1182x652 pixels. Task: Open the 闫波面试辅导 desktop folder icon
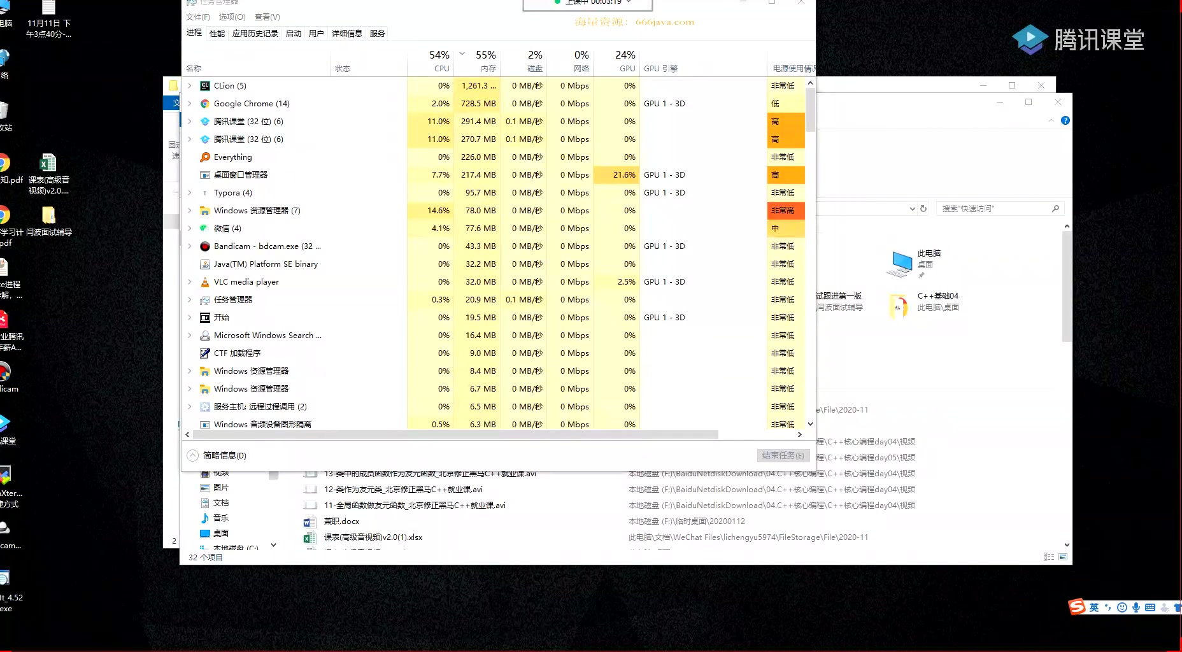point(48,215)
